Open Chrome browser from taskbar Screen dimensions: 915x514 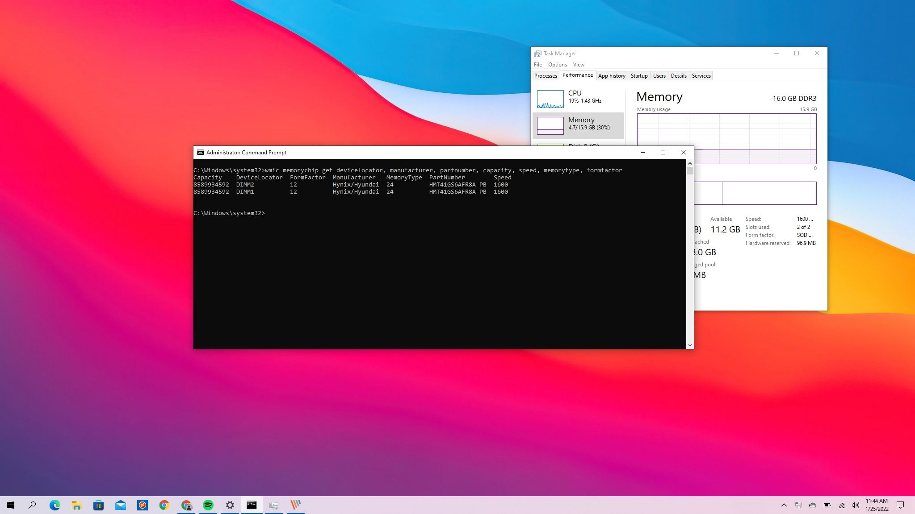tap(164, 505)
